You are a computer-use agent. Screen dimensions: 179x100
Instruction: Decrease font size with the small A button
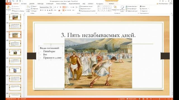(57, 7)
